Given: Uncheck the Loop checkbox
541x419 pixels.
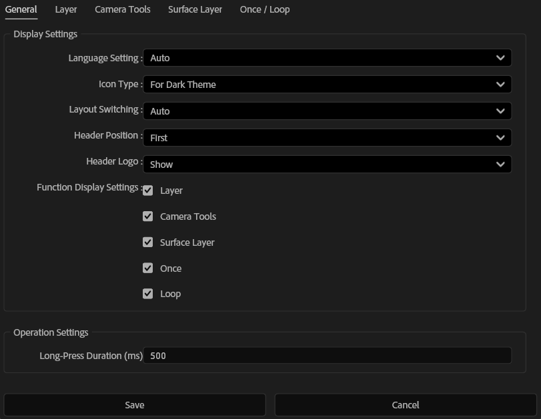Looking at the screenshot, I should [x=147, y=293].
